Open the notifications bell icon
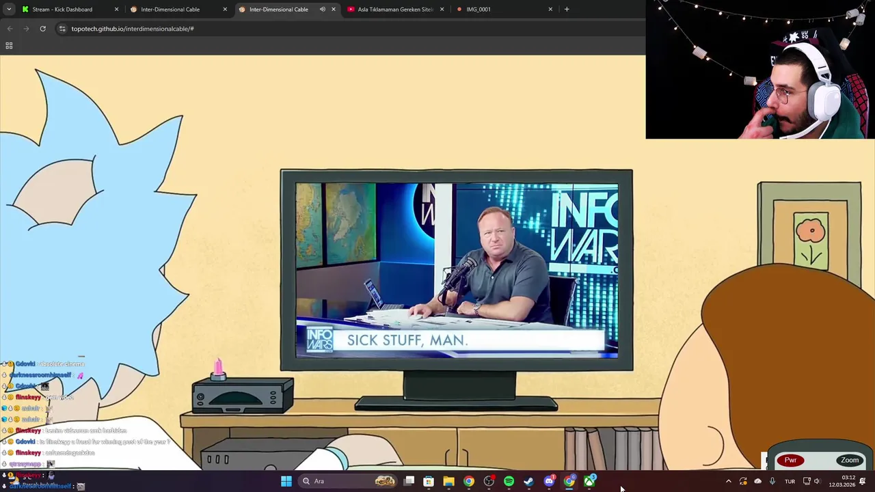 coord(863,481)
